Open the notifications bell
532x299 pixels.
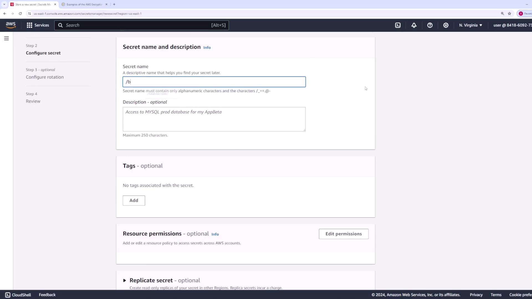414,25
